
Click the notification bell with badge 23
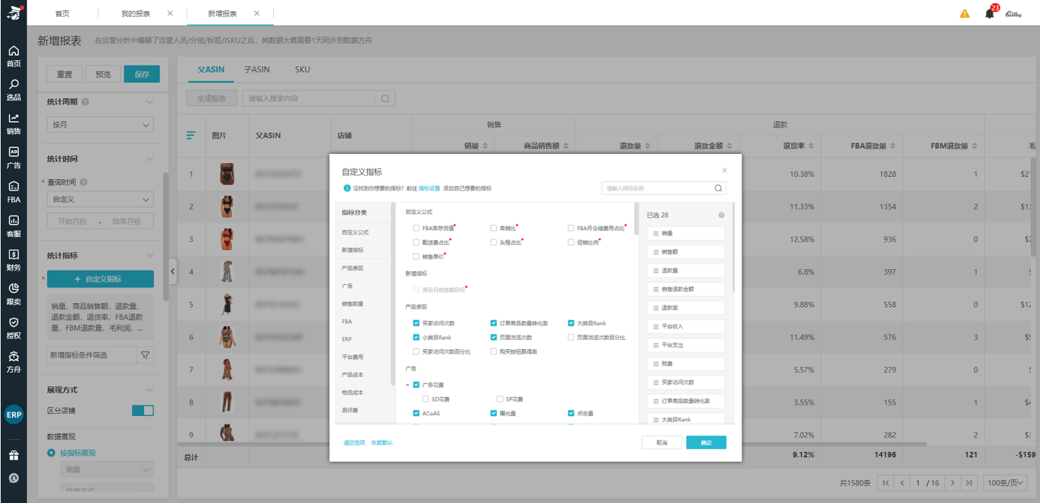coord(990,14)
